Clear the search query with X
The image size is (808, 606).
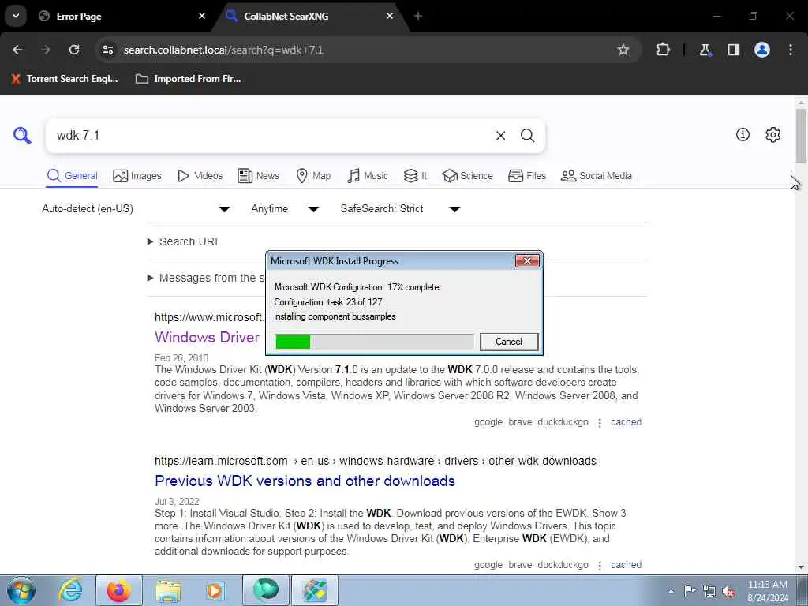pyautogui.click(x=500, y=136)
